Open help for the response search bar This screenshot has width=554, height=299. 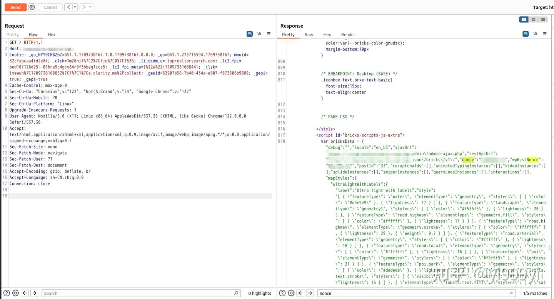click(282, 293)
